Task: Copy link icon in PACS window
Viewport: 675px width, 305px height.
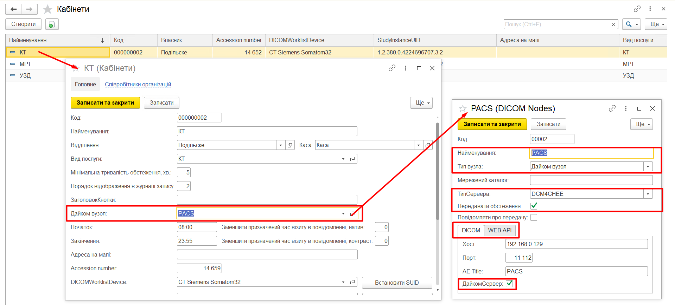Action: point(612,108)
